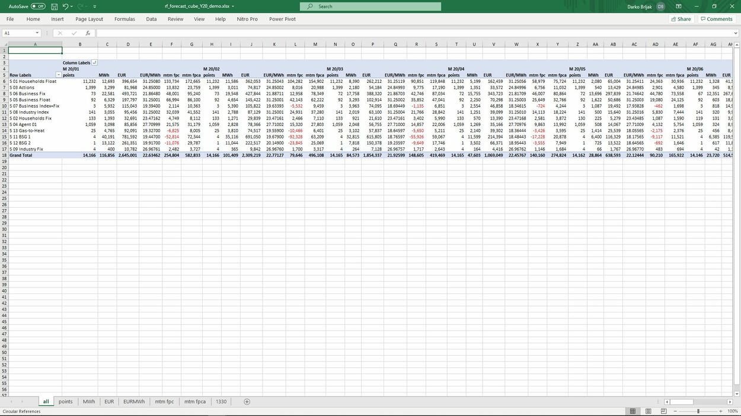Open the Comments button

click(x=716, y=19)
